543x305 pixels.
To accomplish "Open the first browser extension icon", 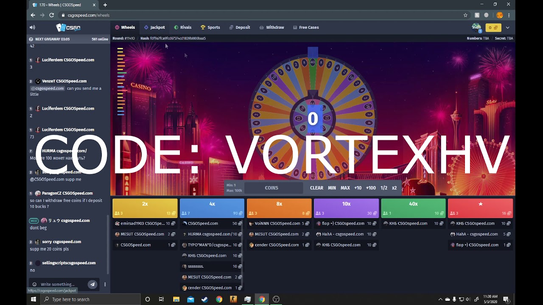I will [477, 15].
